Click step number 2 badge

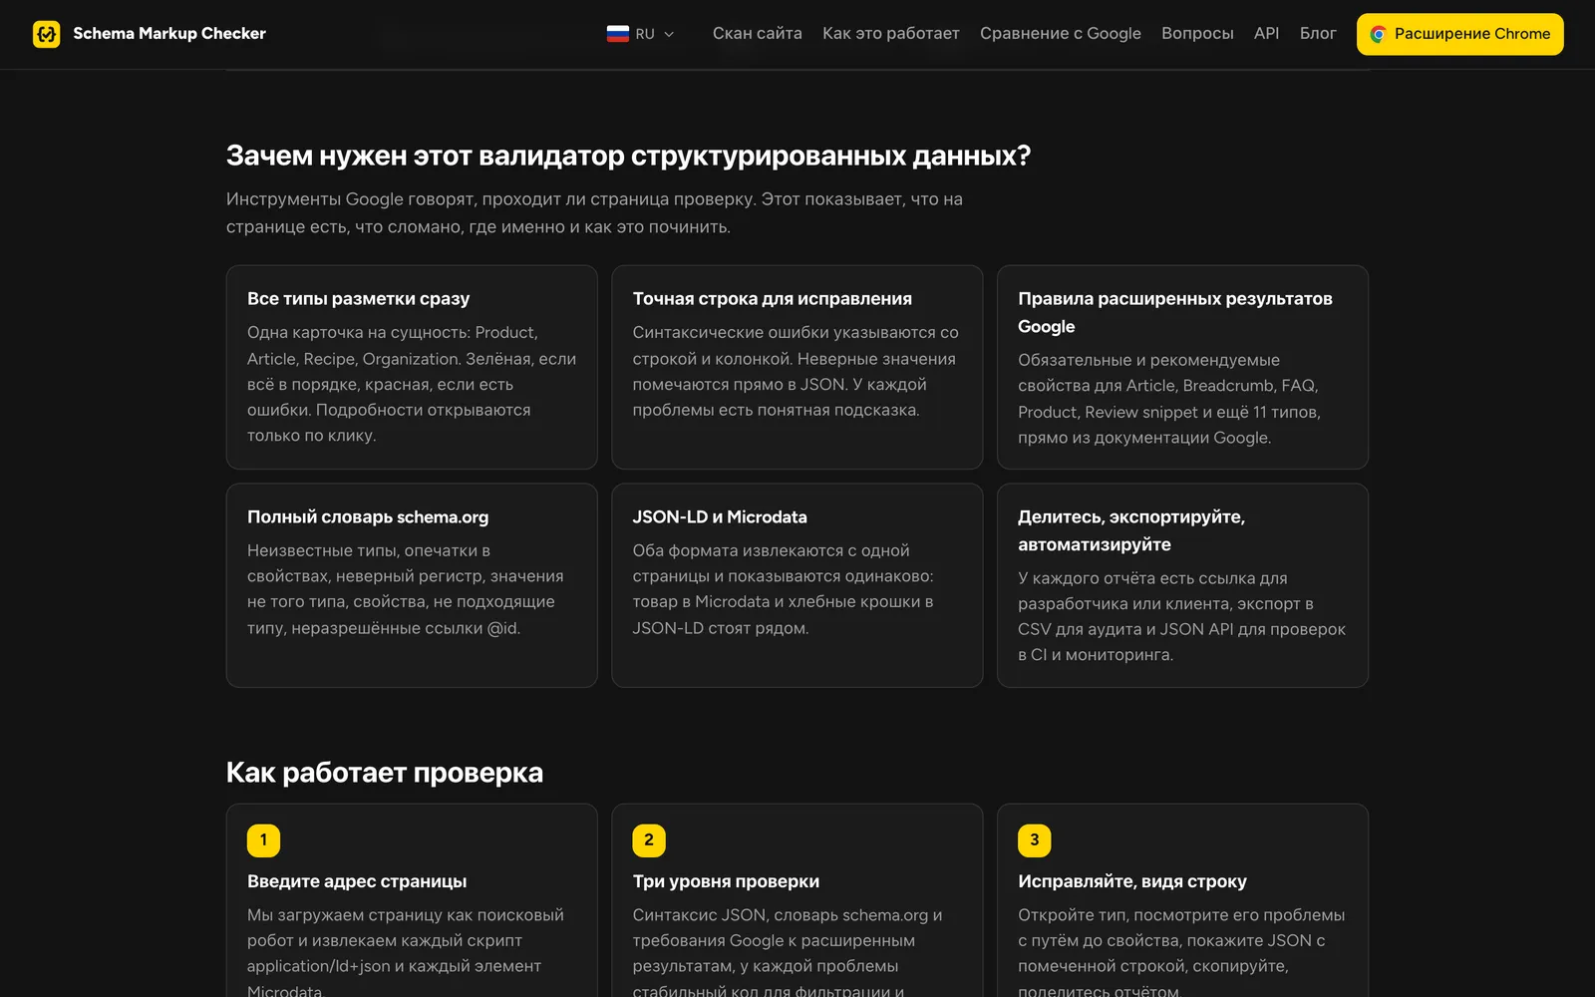(x=649, y=840)
